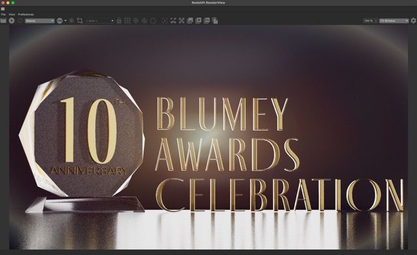Viewport: 417px width, 255px height.
Task: Save the render image snapshot icon
Action: [x=190, y=20]
